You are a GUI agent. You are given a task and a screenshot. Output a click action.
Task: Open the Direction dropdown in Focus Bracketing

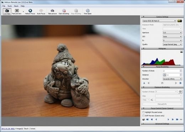[172, 79]
